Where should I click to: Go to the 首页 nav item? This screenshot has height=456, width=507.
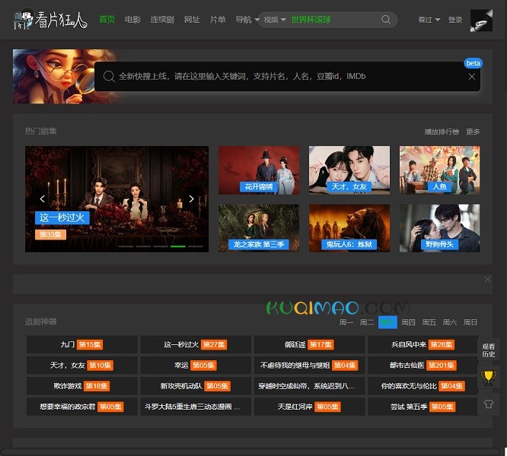(107, 20)
